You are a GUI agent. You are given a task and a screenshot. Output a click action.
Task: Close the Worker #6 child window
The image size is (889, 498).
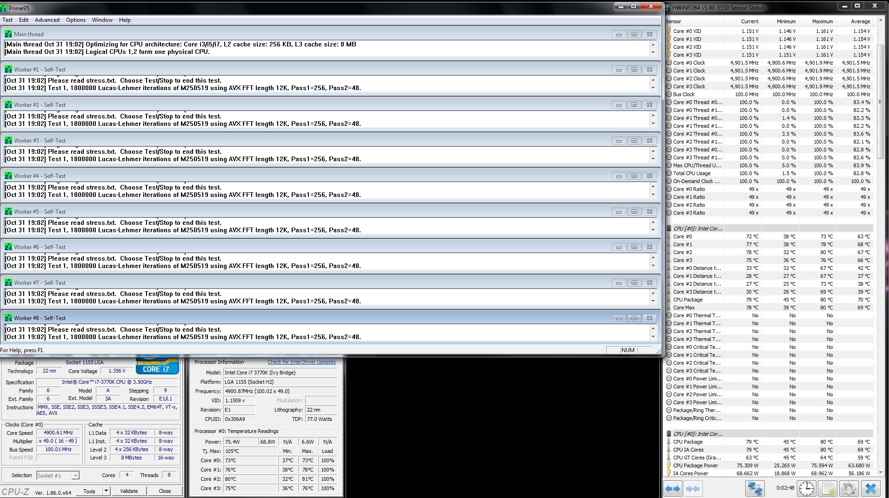click(650, 247)
